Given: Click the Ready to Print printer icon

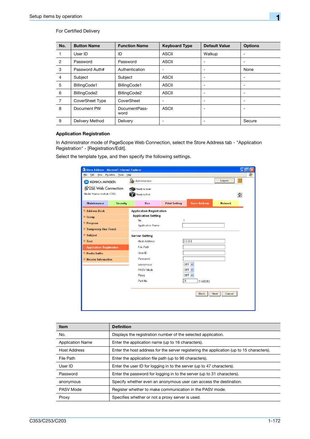Looking at the screenshot, I should [x=132, y=194].
